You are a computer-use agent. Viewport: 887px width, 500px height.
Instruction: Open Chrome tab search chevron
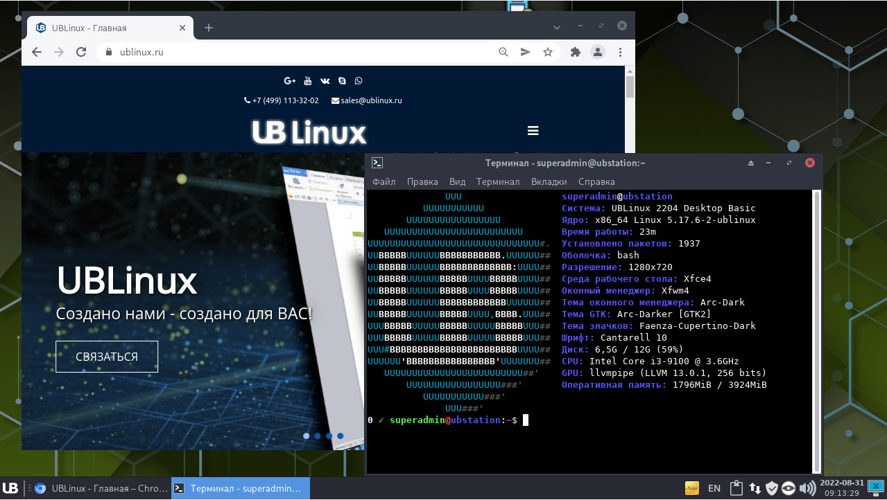[x=557, y=27]
